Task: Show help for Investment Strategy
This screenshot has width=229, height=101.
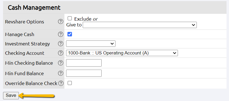Action: (x=61, y=44)
